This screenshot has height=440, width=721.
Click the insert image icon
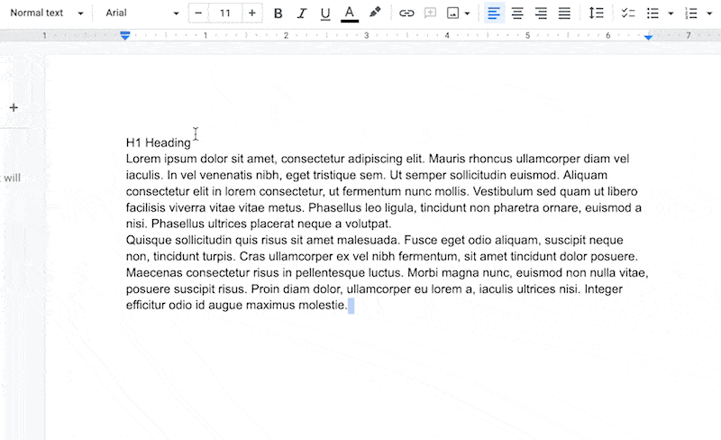tap(453, 14)
